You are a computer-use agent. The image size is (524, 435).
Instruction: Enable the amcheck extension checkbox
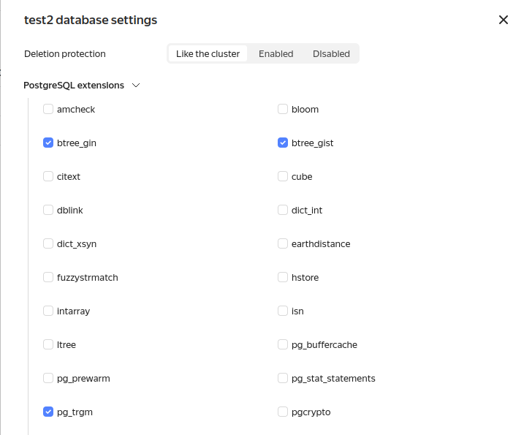pos(48,109)
